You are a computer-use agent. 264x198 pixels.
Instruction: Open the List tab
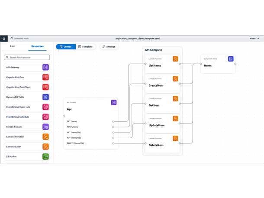point(13,46)
